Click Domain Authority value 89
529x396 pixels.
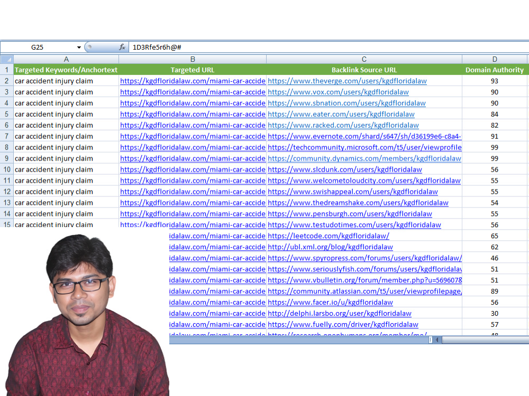click(495, 291)
